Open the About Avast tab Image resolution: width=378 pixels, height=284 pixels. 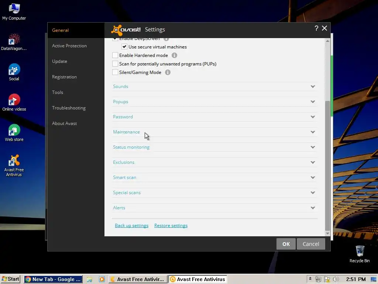point(76,124)
